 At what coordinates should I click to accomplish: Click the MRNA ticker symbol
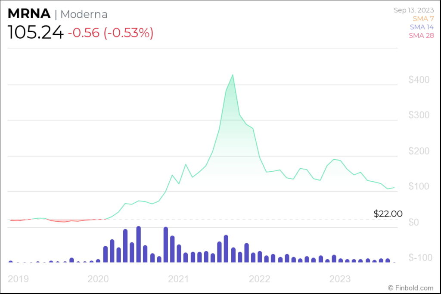(29, 14)
